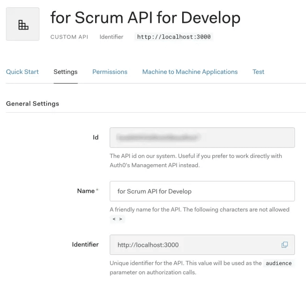The image size is (306, 284).
Task: Click the General Settings section heading
Action: pyautogui.click(x=33, y=104)
